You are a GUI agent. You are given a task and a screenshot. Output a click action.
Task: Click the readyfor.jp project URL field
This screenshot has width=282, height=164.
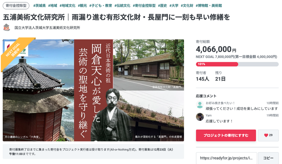[226, 158]
